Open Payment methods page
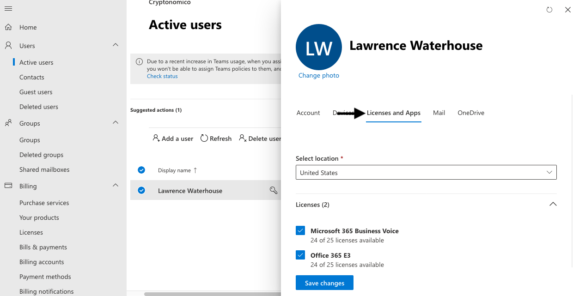The height and width of the screenshot is (296, 573). click(x=45, y=277)
